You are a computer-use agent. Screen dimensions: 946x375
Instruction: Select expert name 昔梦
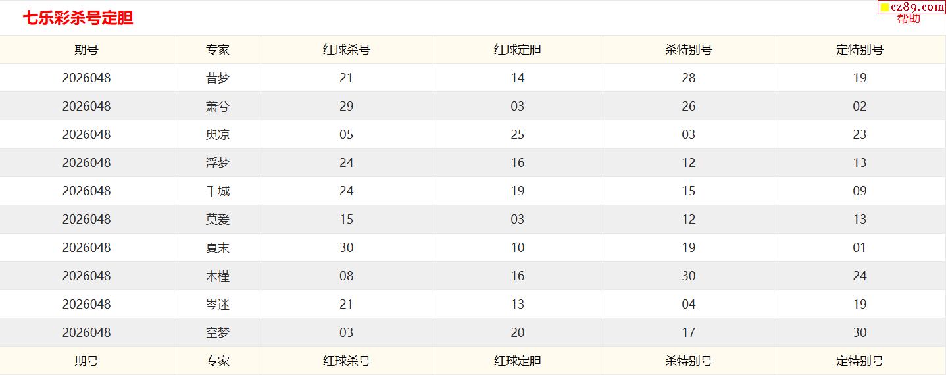pos(217,78)
